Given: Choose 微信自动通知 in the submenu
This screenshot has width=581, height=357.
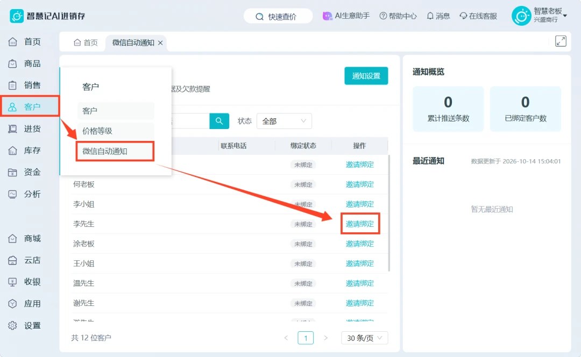Looking at the screenshot, I should click(115, 151).
